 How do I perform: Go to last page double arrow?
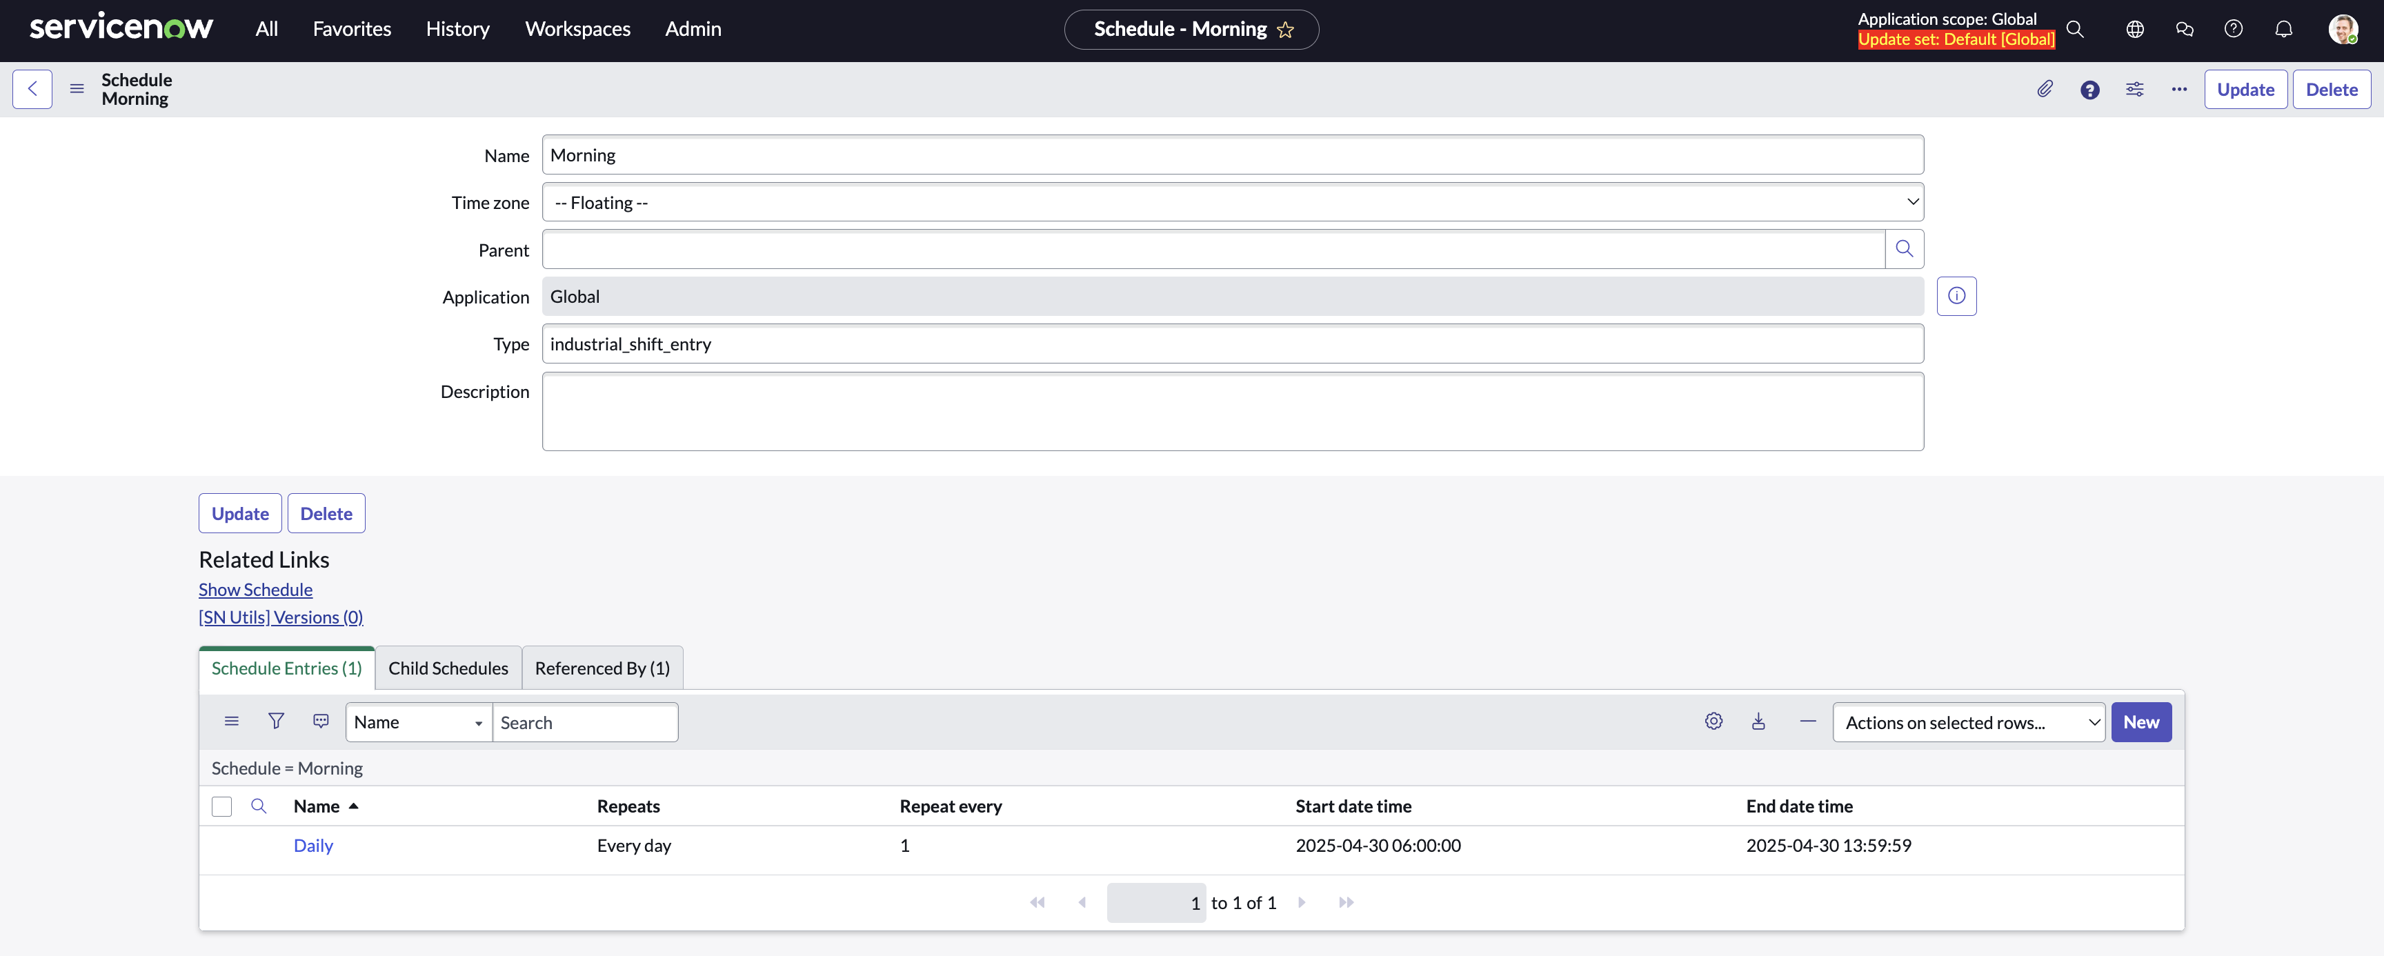click(x=1346, y=902)
